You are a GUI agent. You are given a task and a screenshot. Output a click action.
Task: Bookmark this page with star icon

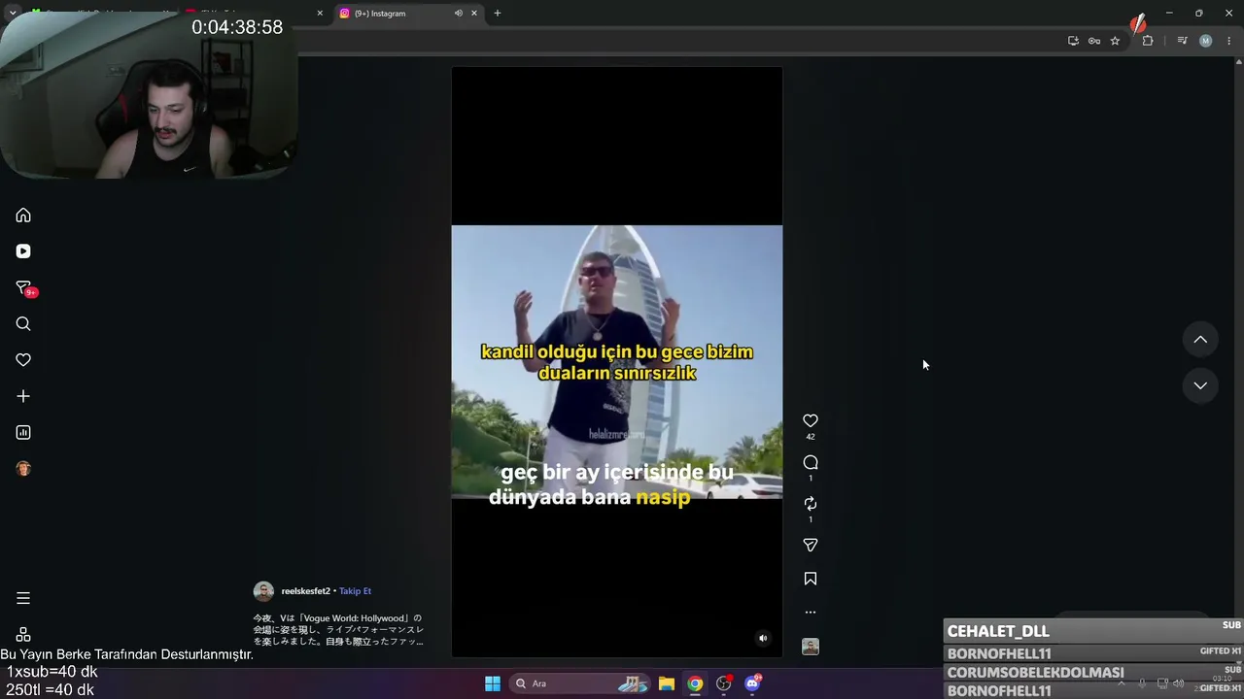pyautogui.click(x=1115, y=41)
